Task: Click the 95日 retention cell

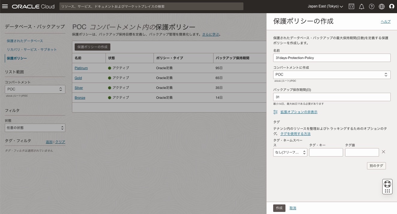Action: click(219, 68)
